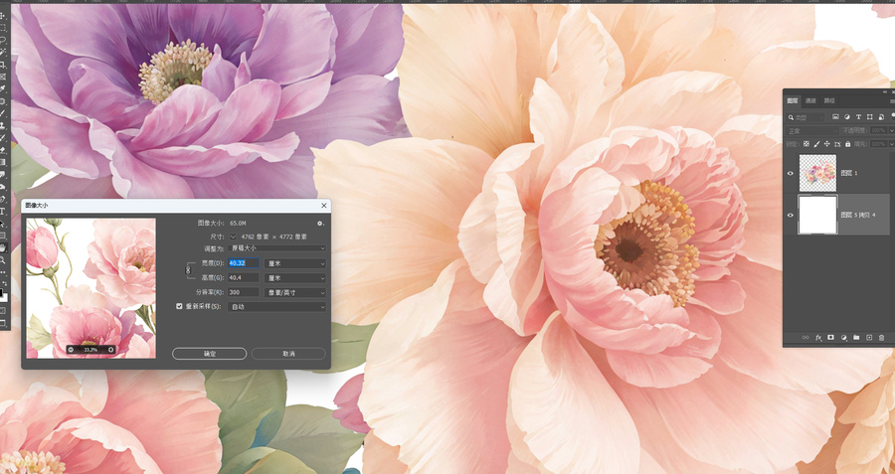Select the Type tool

pyautogui.click(x=3, y=211)
